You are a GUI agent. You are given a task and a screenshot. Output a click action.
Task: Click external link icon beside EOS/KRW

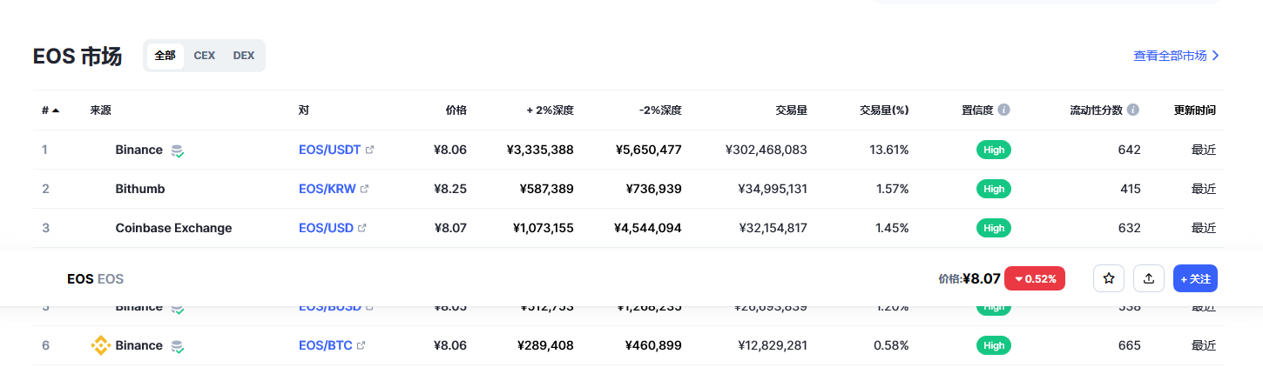[365, 189]
